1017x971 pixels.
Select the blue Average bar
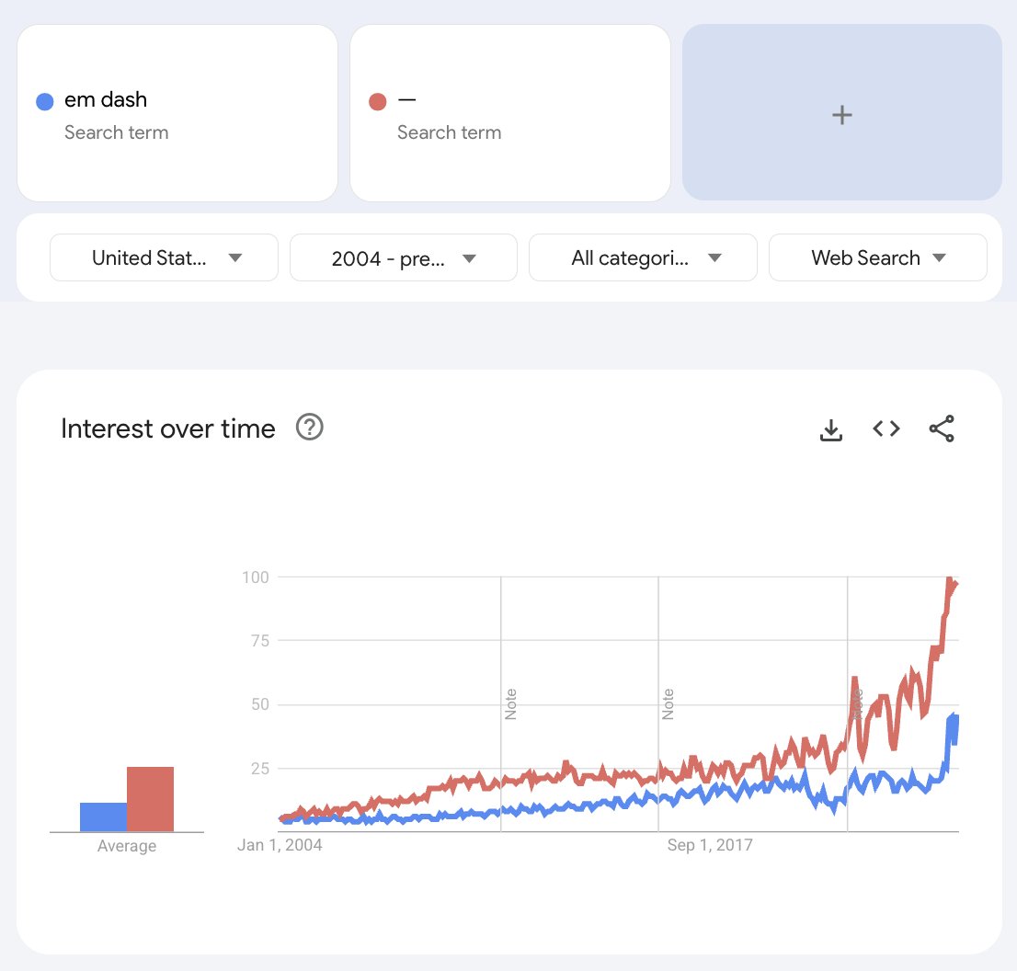(x=104, y=817)
